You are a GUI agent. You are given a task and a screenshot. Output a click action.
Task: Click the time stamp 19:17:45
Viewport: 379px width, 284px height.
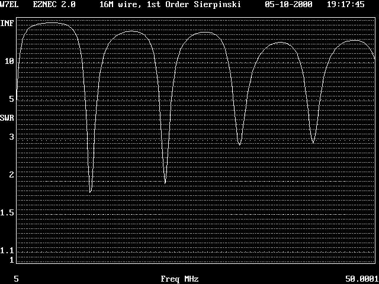tap(346, 5)
